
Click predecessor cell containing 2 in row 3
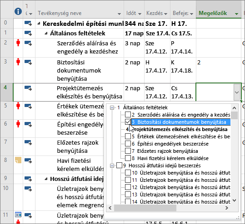coord(219,70)
